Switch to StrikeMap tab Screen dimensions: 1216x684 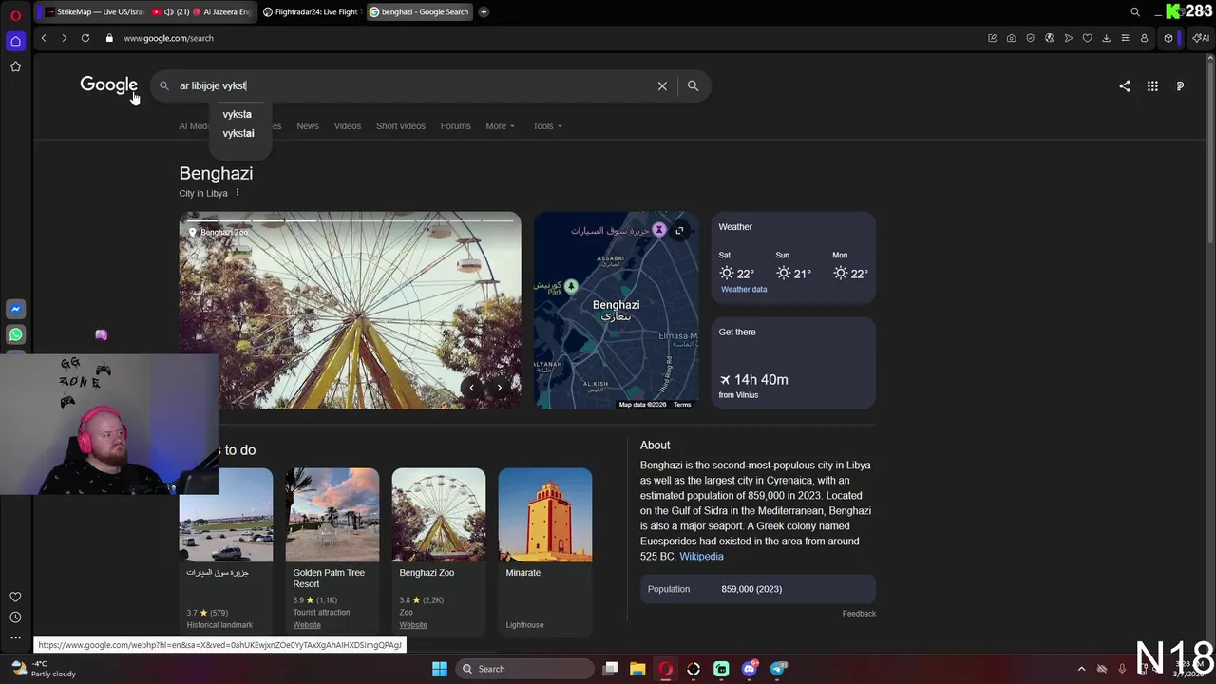93,12
